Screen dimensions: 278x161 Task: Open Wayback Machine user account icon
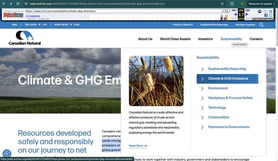tap(260, 11)
